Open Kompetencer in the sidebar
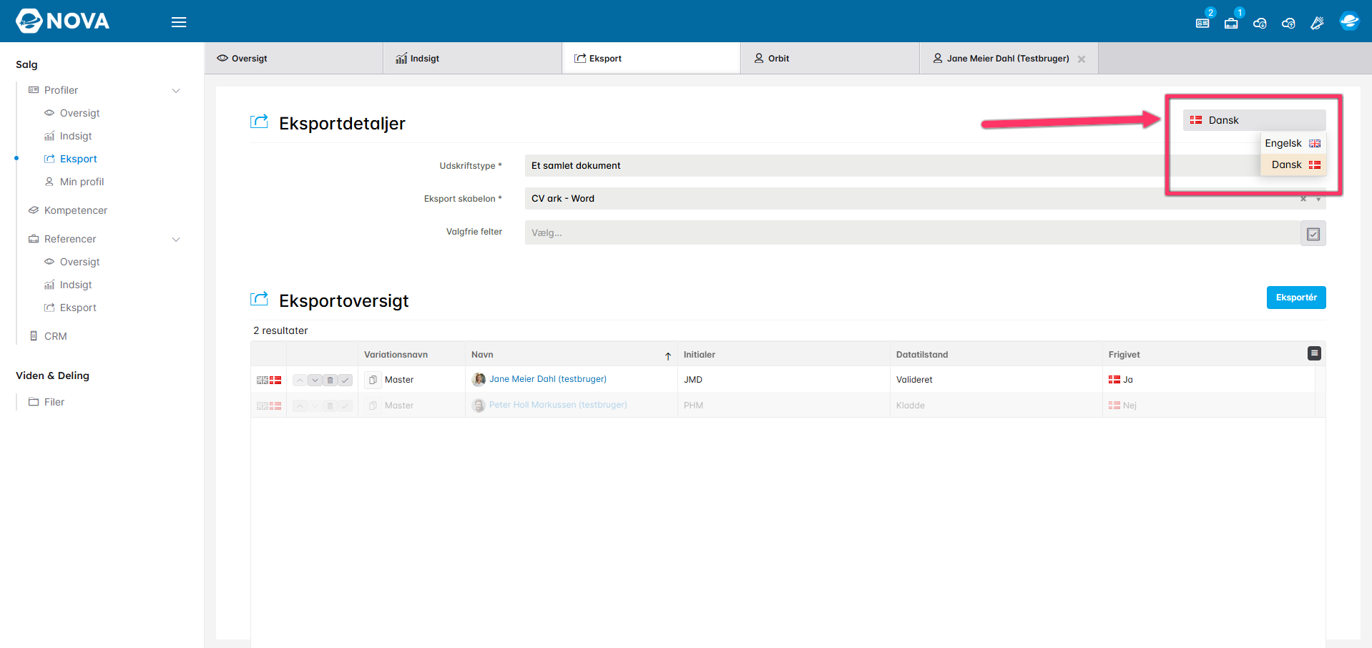1372x648 pixels. point(75,210)
